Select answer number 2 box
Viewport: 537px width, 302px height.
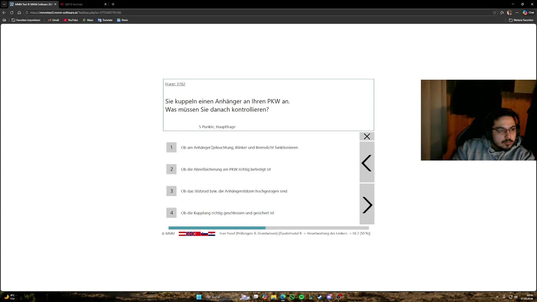tap(171, 169)
